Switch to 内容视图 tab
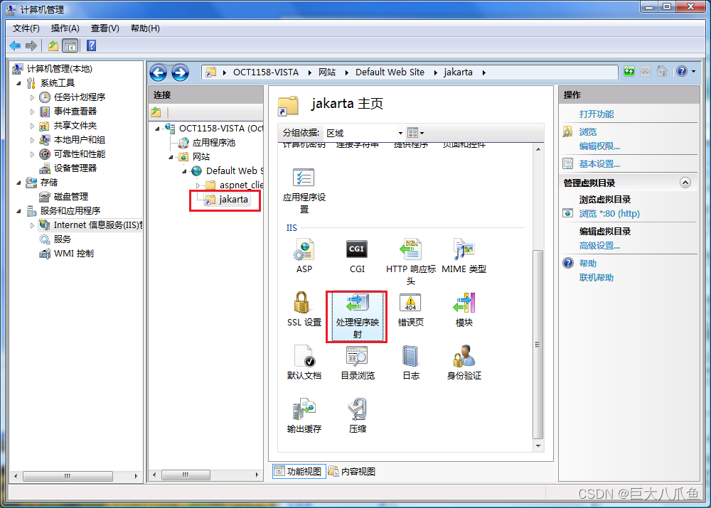Screen dimensions: 711x508 click(x=353, y=471)
